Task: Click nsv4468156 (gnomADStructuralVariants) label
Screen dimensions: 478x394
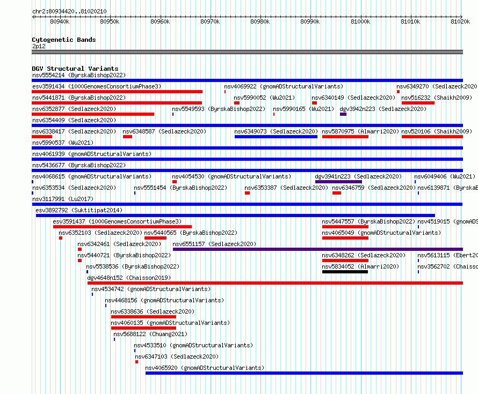Action: (164, 300)
